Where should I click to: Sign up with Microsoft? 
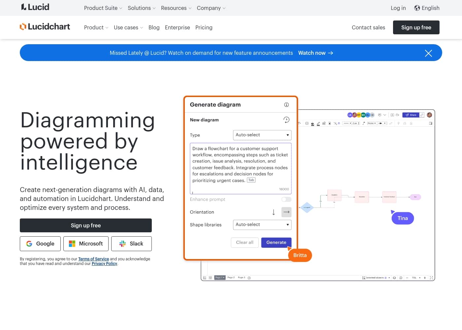[x=86, y=244]
